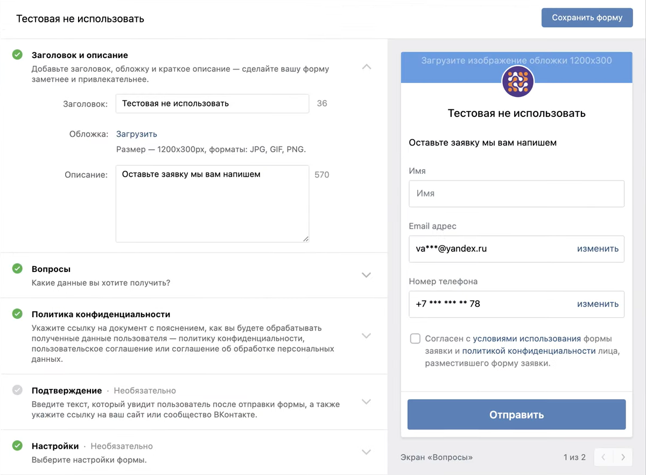Click into the Заголовок text field
The image size is (646, 475).
(x=212, y=103)
